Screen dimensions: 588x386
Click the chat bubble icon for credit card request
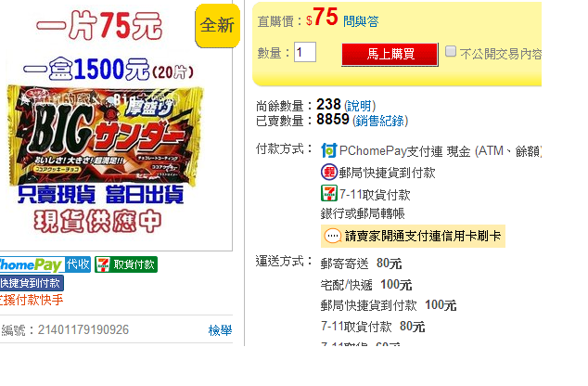pyautogui.click(x=332, y=237)
